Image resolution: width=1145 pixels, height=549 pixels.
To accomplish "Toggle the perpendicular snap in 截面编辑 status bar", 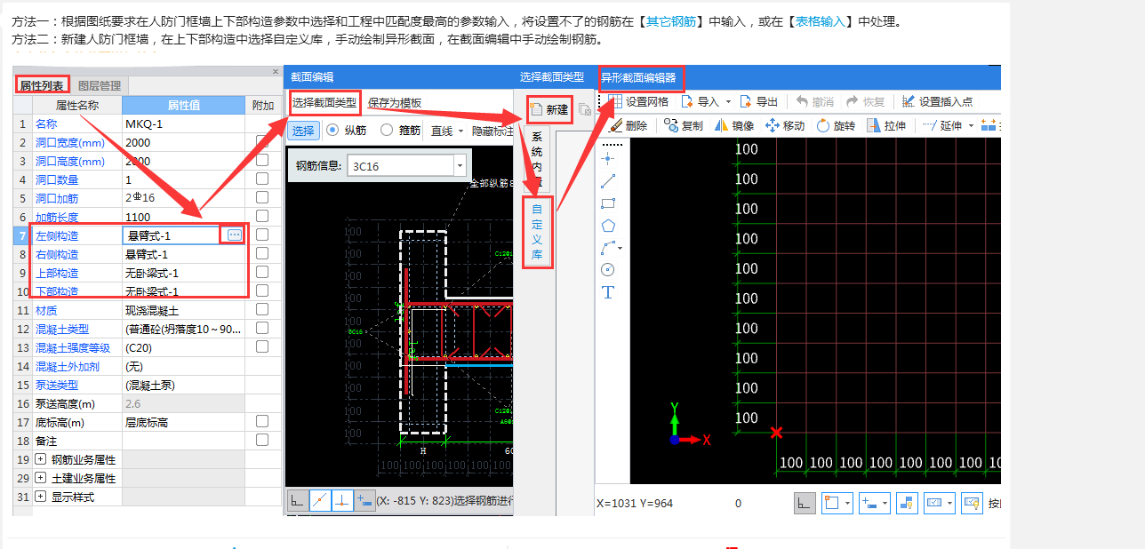I will (x=342, y=500).
